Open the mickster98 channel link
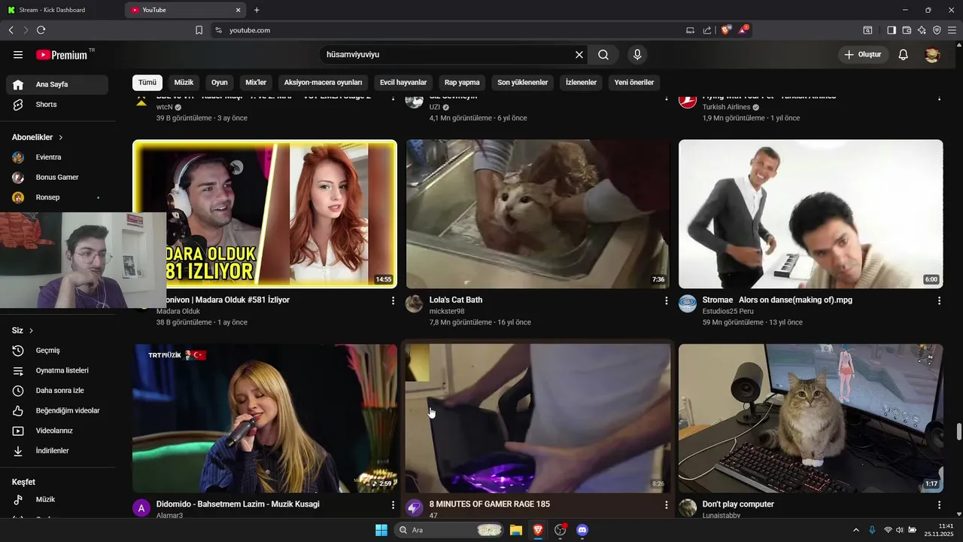963x542 pixels. click(447, 312)
